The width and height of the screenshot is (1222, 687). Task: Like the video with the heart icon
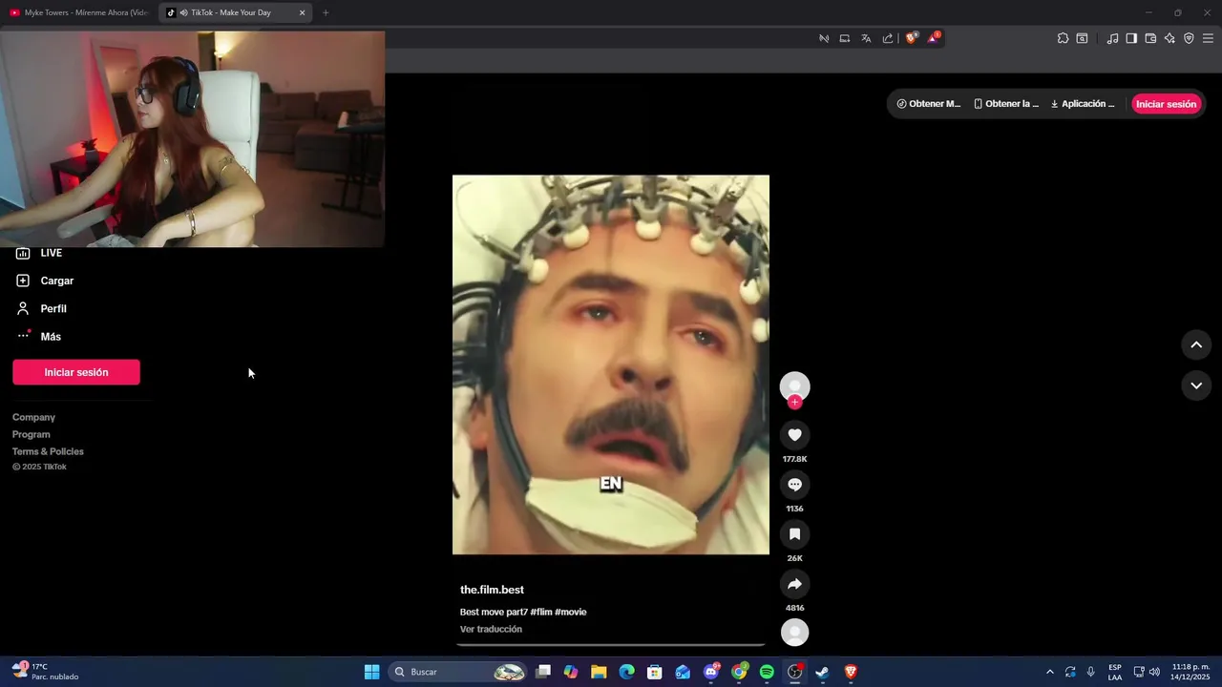[x=794, y=435]
